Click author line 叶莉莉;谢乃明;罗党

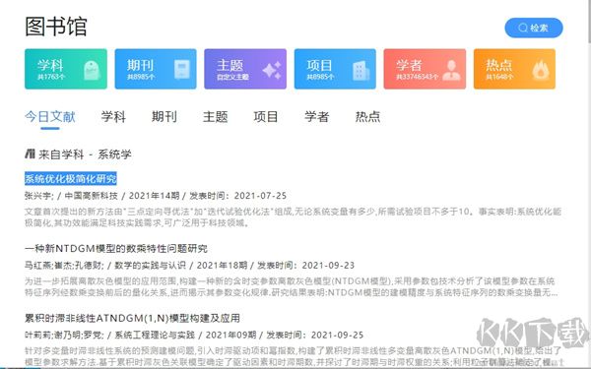(x=194, y=336)
